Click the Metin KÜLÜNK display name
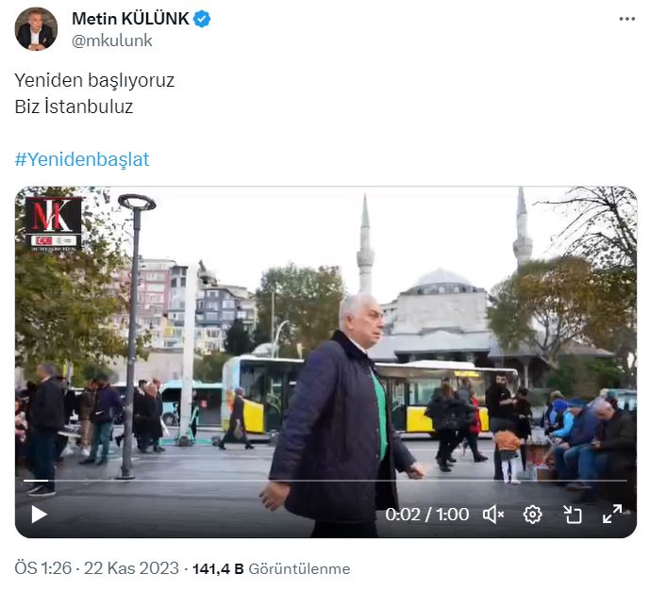This screenshot has height=590, width=650. click(x=130, y=19)
